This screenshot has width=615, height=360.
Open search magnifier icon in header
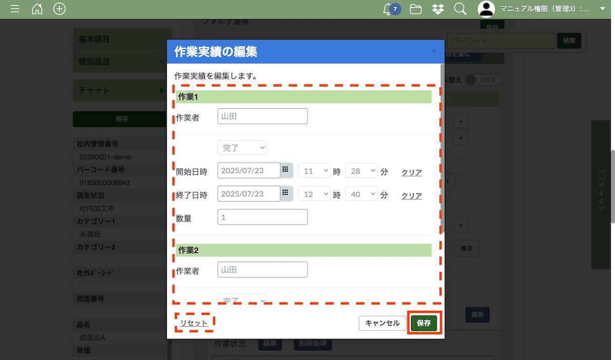(x=460, y=9)
